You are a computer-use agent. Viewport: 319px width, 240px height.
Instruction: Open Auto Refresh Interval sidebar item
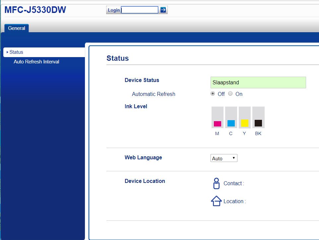coord(36,62)
